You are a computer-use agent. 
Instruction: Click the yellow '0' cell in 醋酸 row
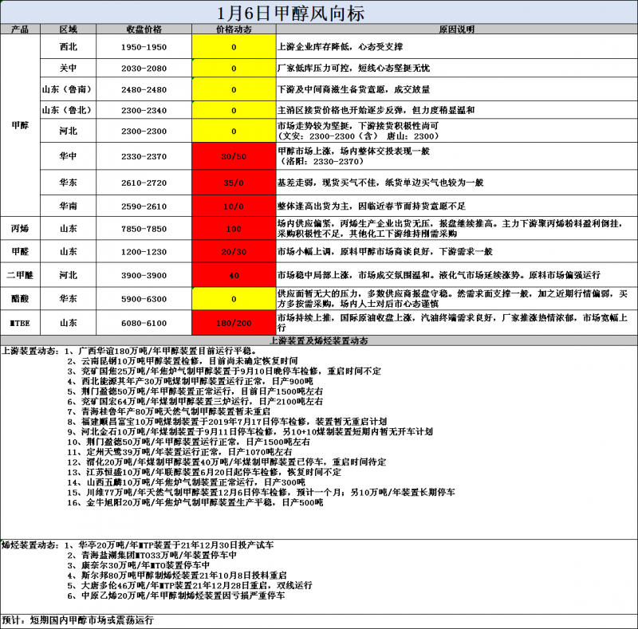tap(234, 299)
